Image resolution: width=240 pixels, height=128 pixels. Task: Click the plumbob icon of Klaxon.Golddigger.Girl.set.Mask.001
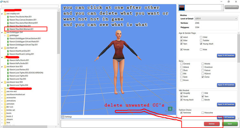pos(8,41)
